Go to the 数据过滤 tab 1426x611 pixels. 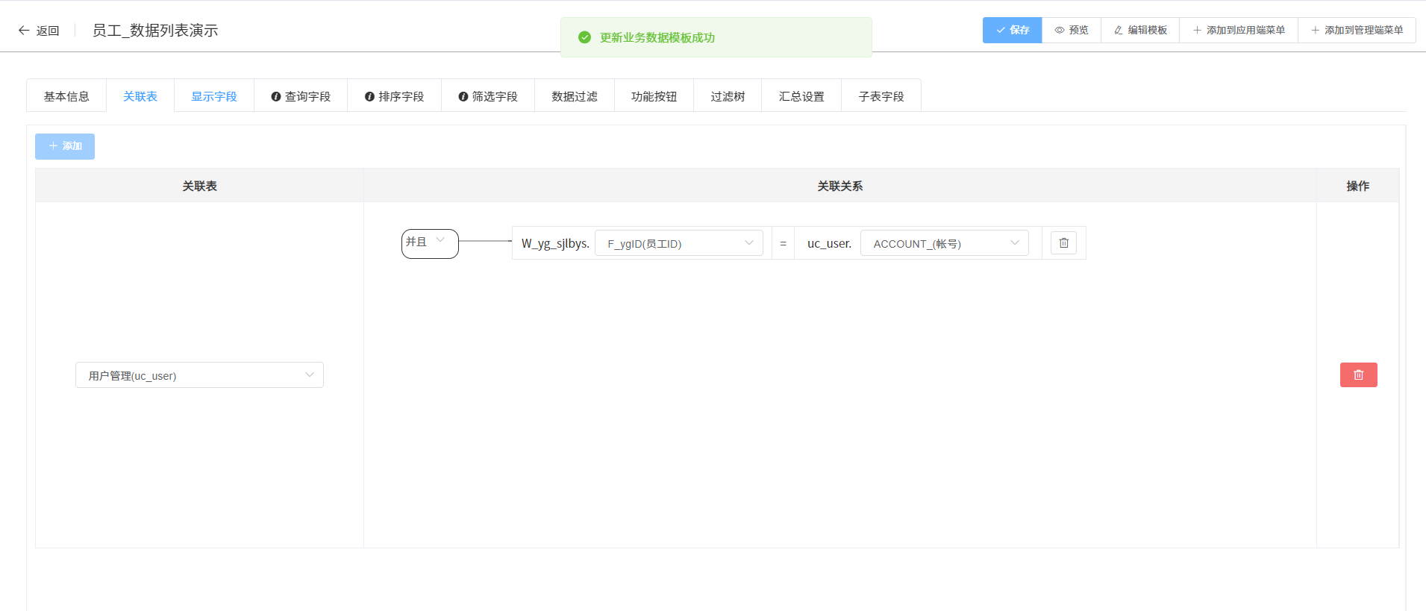tap(575, 96)
